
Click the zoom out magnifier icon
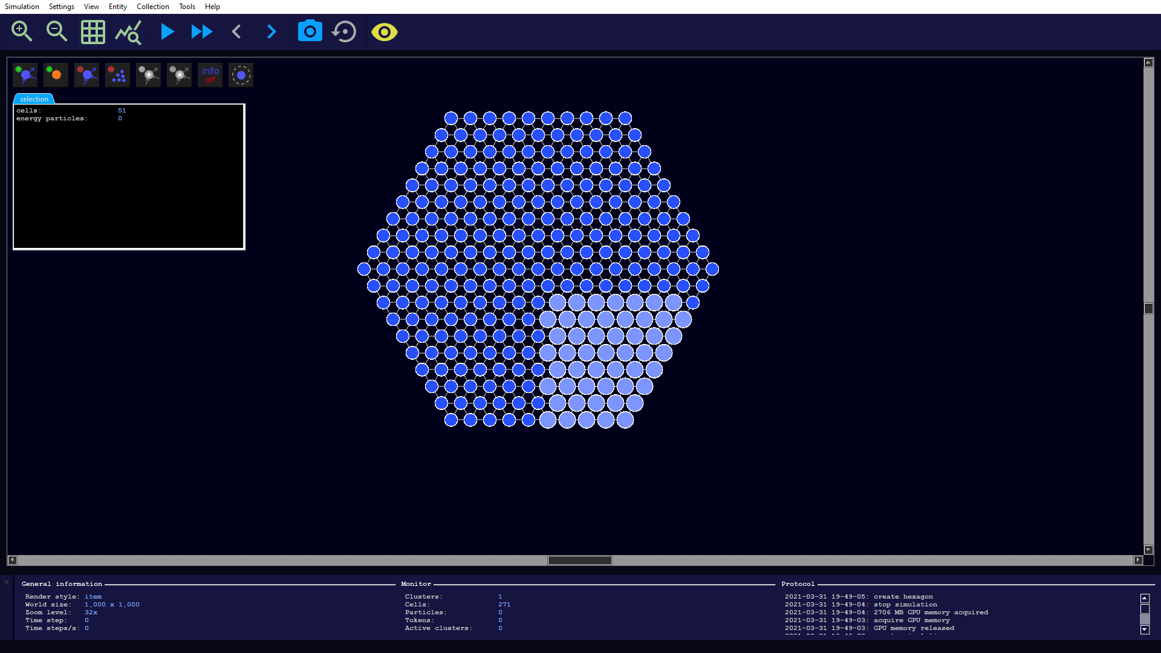tap(57, 31)
